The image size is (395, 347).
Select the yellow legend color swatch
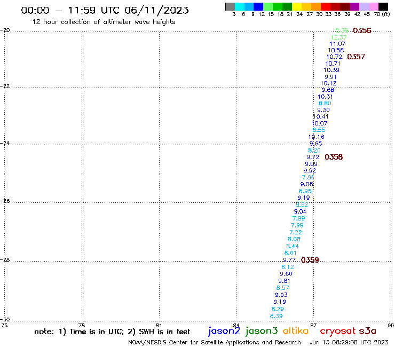click(297, 6)
